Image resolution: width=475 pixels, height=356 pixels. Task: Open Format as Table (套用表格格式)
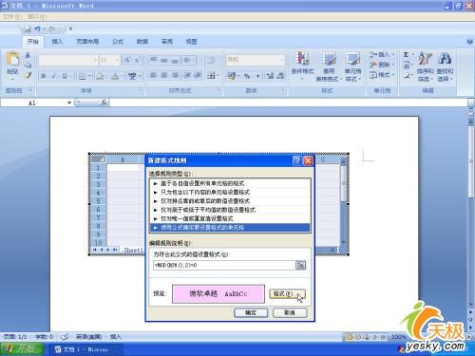329,66
